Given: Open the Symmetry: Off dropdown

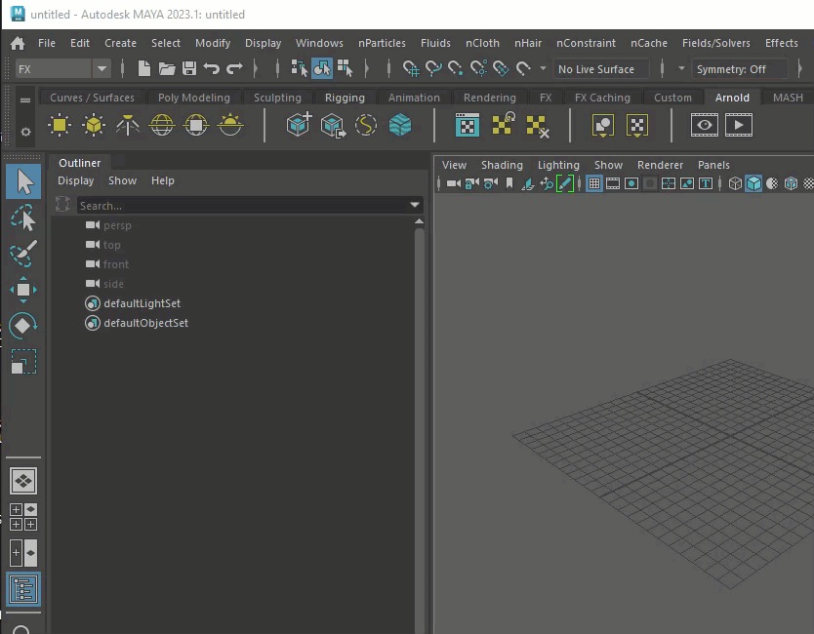Looking at the screenshot, I should click(x=739, y=69).
